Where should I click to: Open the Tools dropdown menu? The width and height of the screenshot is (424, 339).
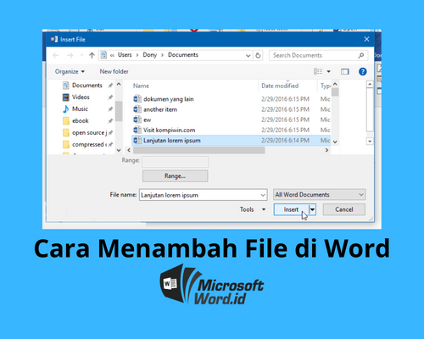tap(253, 209)
